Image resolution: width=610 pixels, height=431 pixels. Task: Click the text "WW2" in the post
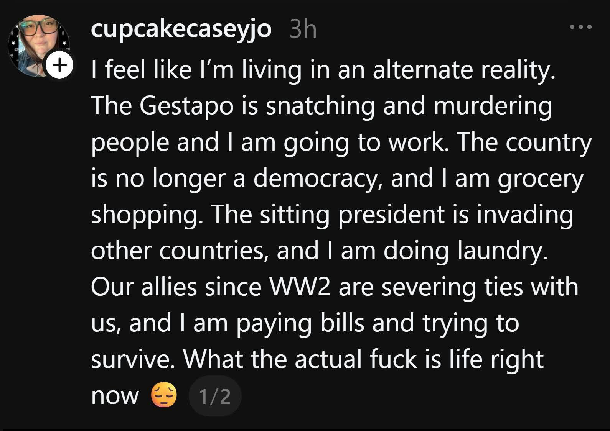click(x=300, y=287)
